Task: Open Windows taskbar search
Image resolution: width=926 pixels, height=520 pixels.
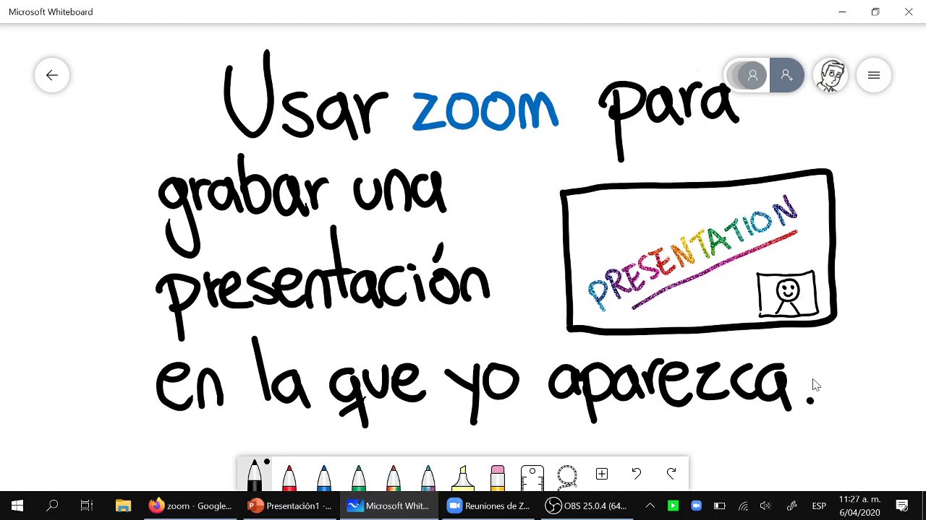Action: pyautogui.click(x=52, y=506)
